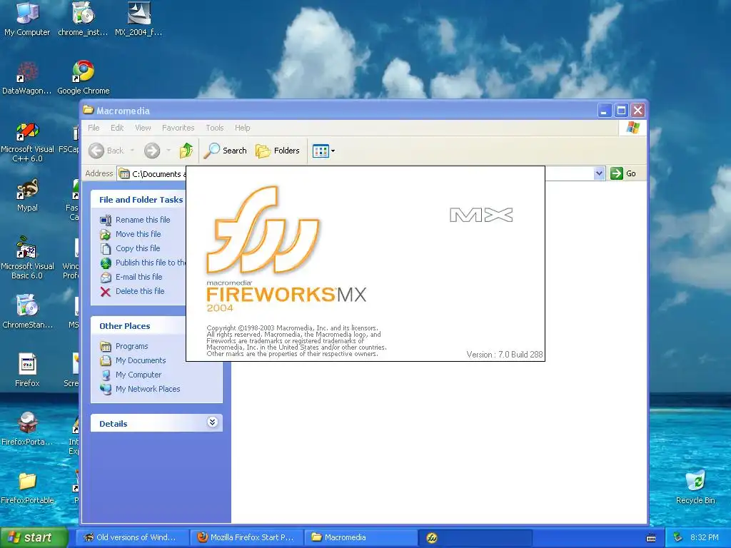Open the Tools menu
The width and height of the screenshot is (731, 548).
(x=215, y=128)
